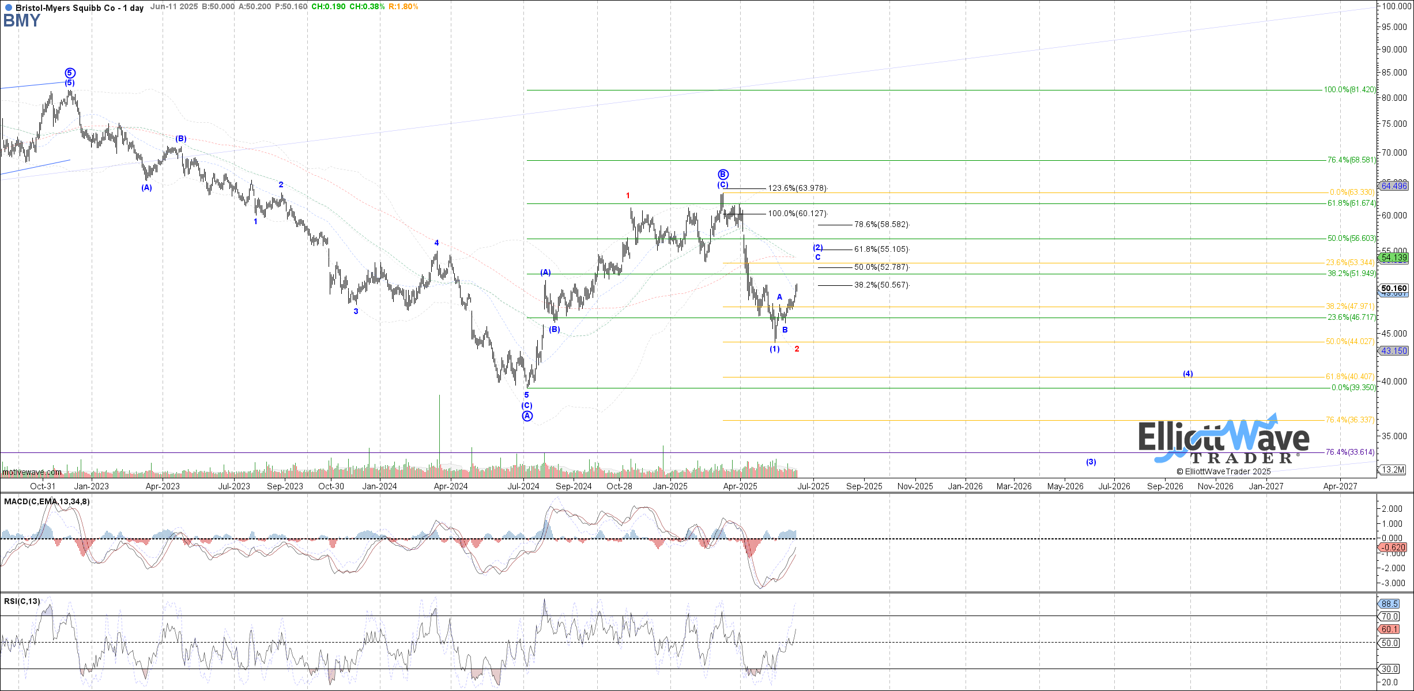Click the bid value 'B:50.000'
This screenshot has height=691, width=1414.
click(x=218, y=7)
